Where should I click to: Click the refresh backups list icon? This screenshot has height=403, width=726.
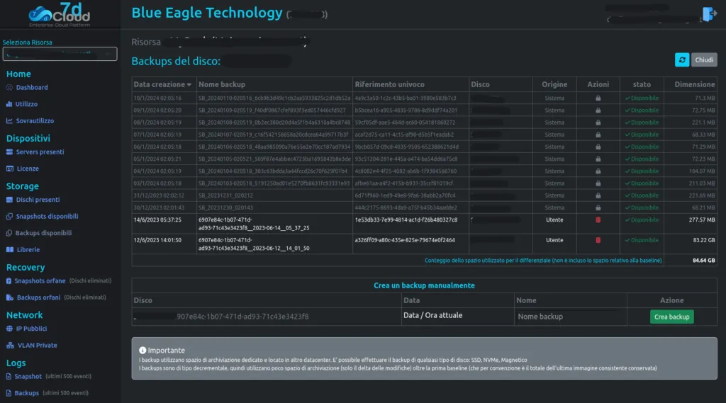[x=681, y=59]
